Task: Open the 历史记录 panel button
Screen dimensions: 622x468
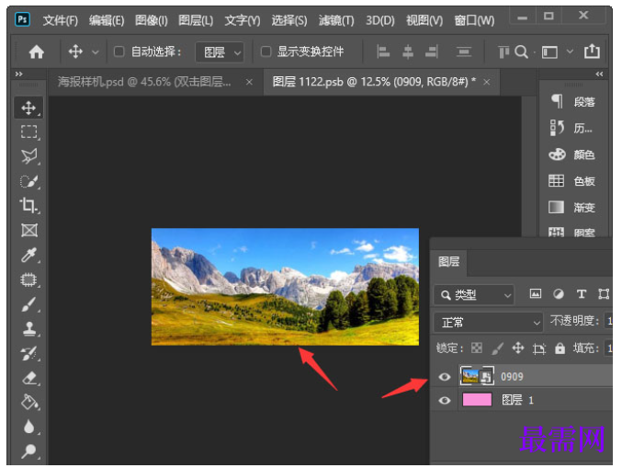Action: [x=573, y=128]
